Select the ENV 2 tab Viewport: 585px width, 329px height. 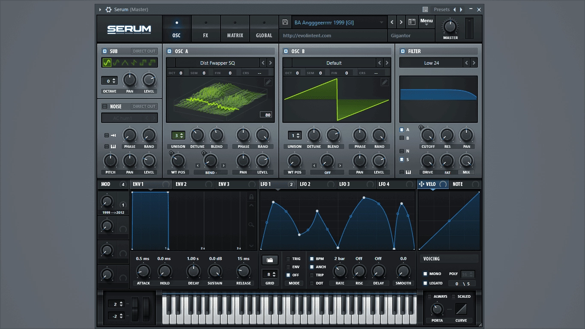coord(193,184)
